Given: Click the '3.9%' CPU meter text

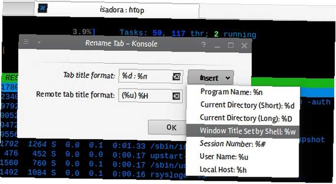Looking at the screenshot, I should pos(82,32).
